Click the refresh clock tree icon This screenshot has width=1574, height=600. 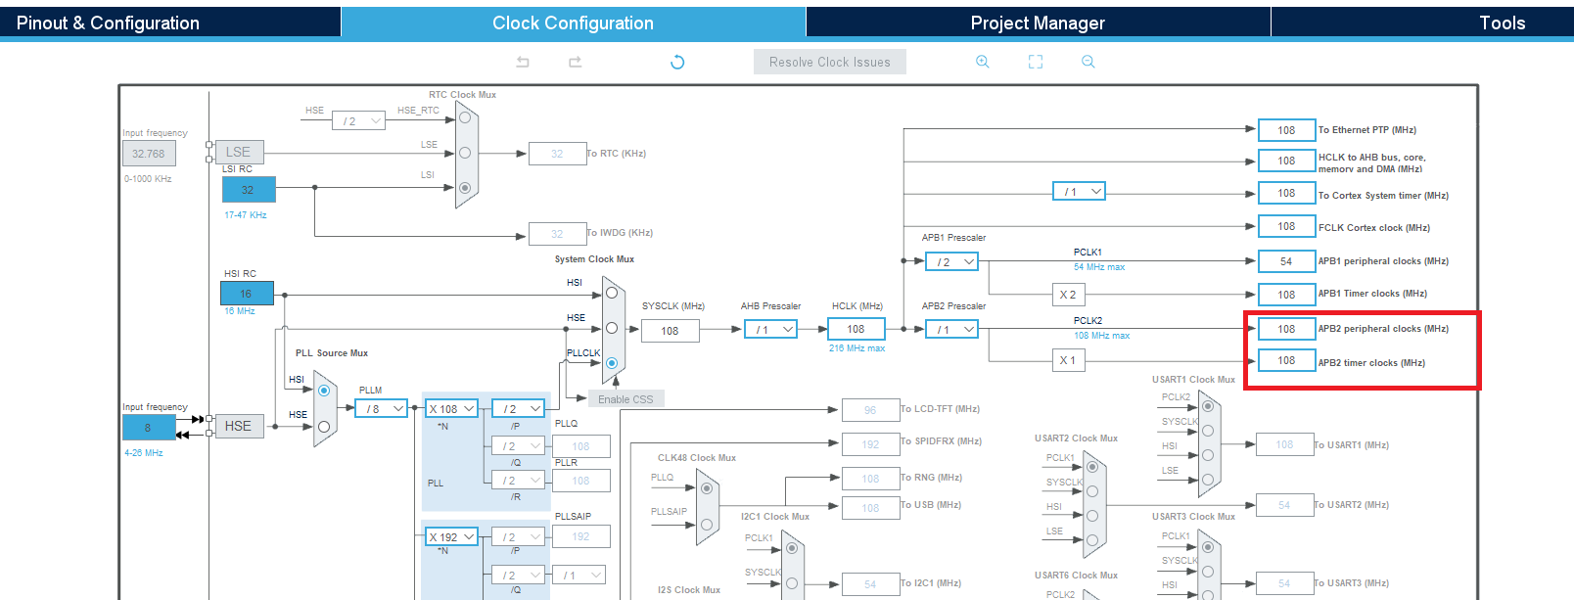pos(676,62)
